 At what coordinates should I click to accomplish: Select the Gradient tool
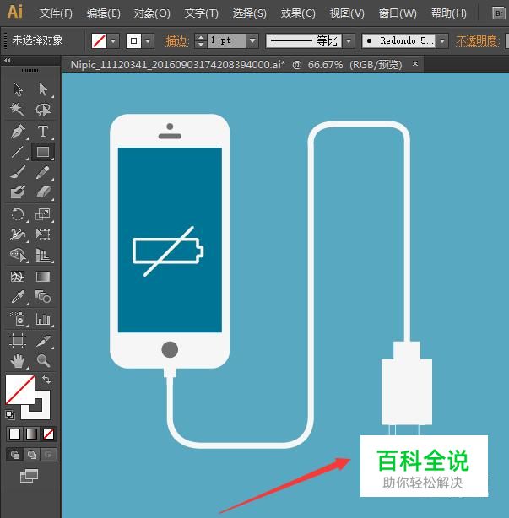(43, 277)
